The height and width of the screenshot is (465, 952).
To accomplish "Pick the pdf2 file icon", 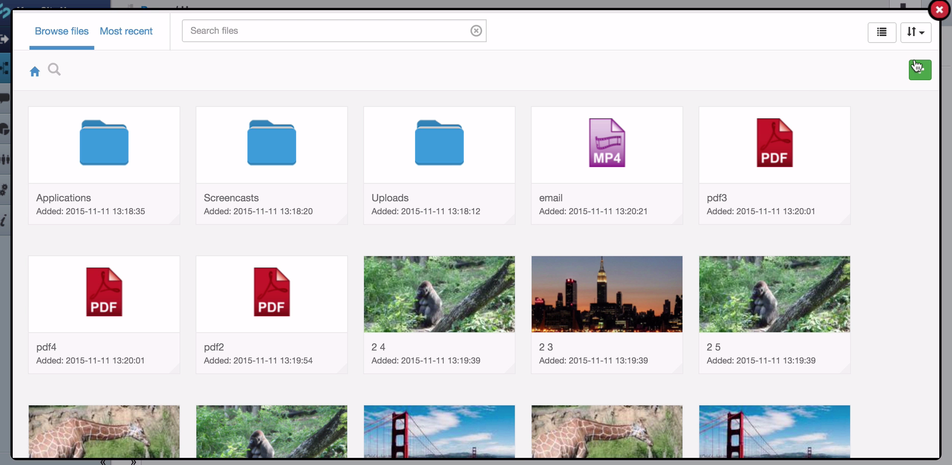I will point(272,292).
